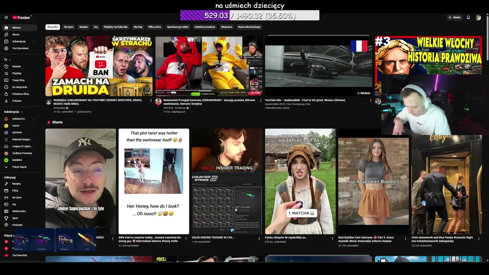The height and width of the screenshot is (275, 489).
Task: Open the Konopskyy channel link
Action: [x=60, y=108]
